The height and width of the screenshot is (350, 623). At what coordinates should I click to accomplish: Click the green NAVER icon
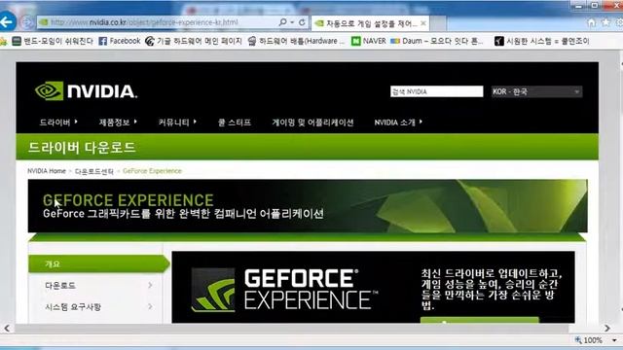[355, 41]
